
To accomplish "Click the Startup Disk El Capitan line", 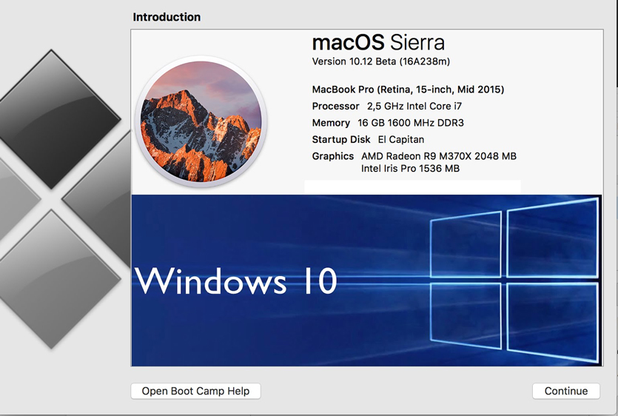I will click(368, 139).
